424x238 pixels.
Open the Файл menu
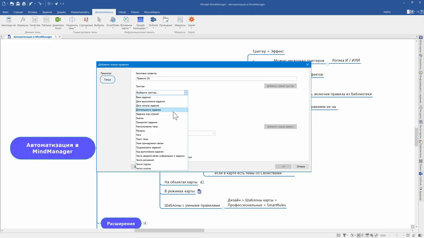click(x=5, y=12)
